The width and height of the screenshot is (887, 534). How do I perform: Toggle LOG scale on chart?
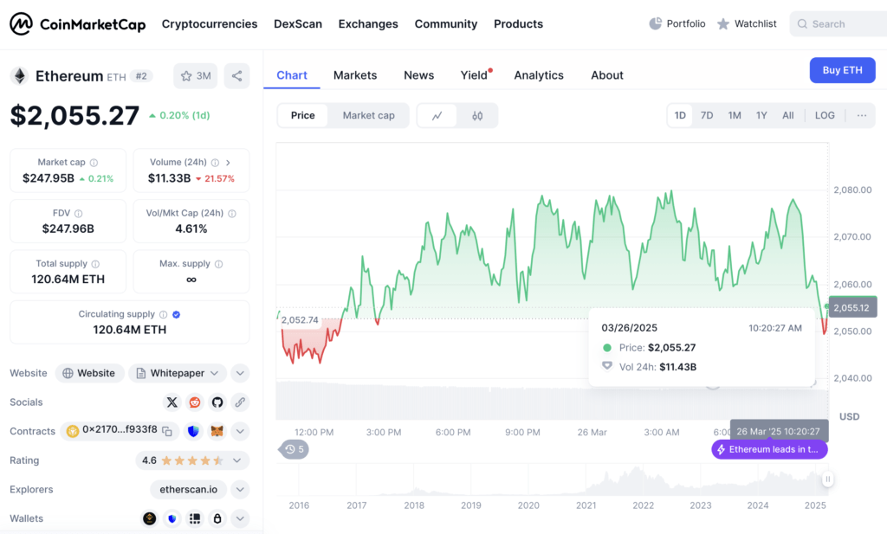coord(825,115)
